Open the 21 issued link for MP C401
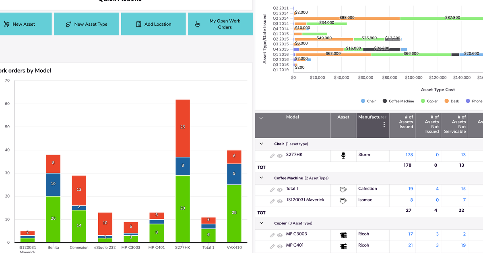The width and height of the screenshot is (483, 253). click(411, 245)
